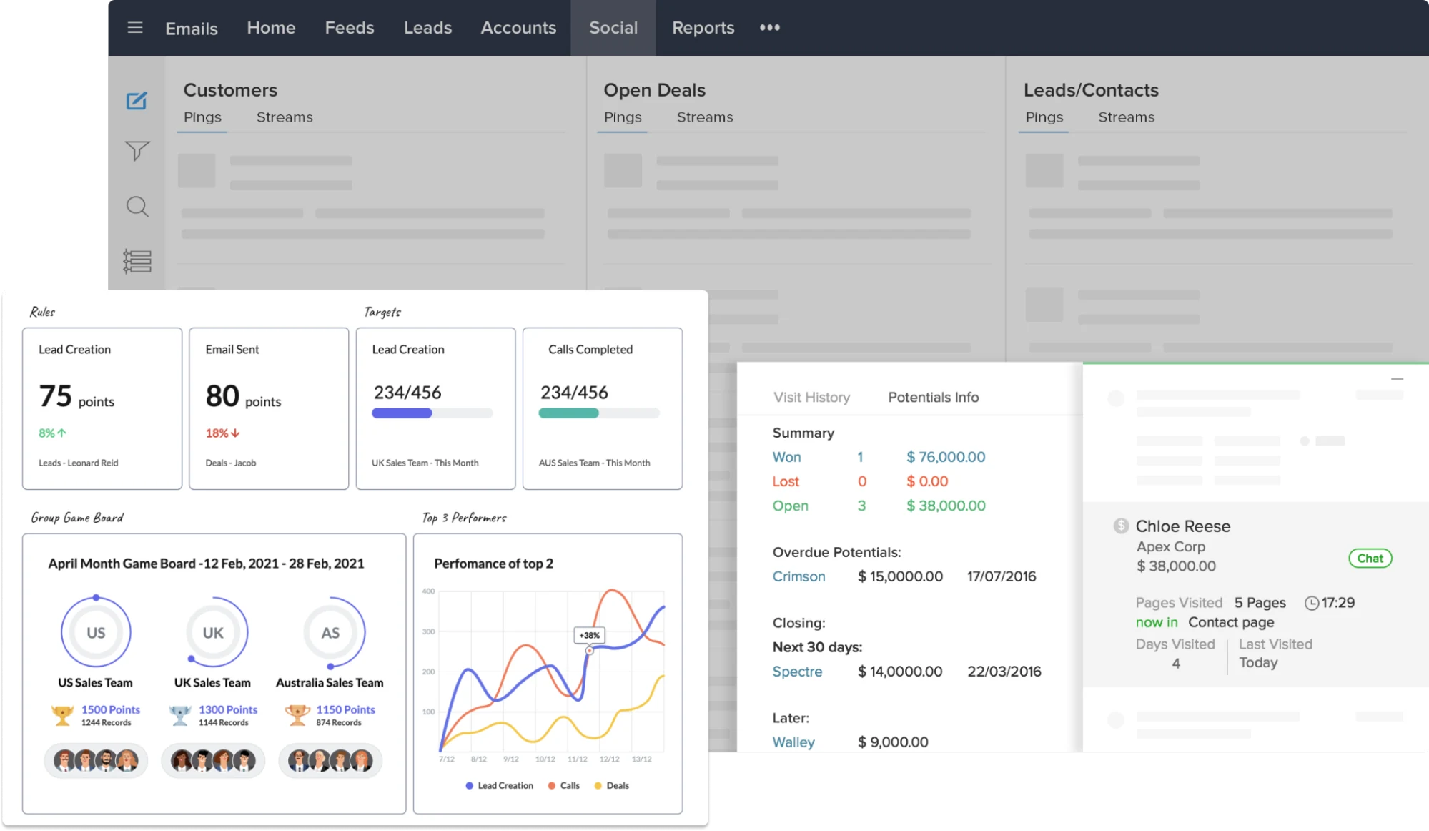Click the search icon in sidebar

pyautogui.click(x=137, y=205)
